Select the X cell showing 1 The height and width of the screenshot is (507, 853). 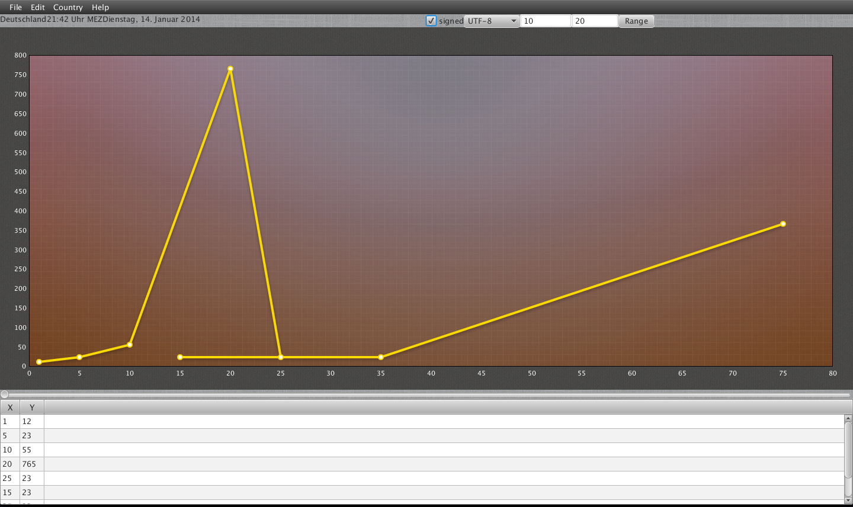pyautogui.click(x=10, y=421)
